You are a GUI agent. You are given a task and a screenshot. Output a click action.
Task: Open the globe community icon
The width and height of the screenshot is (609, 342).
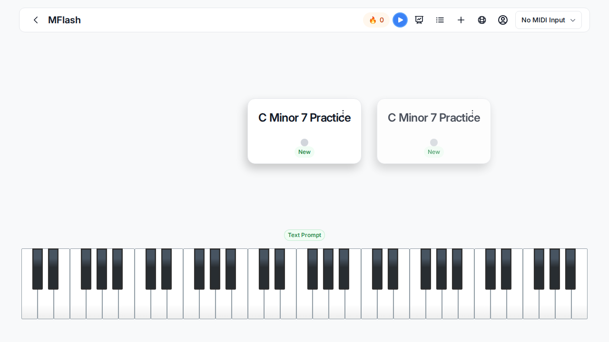[482, 20]
